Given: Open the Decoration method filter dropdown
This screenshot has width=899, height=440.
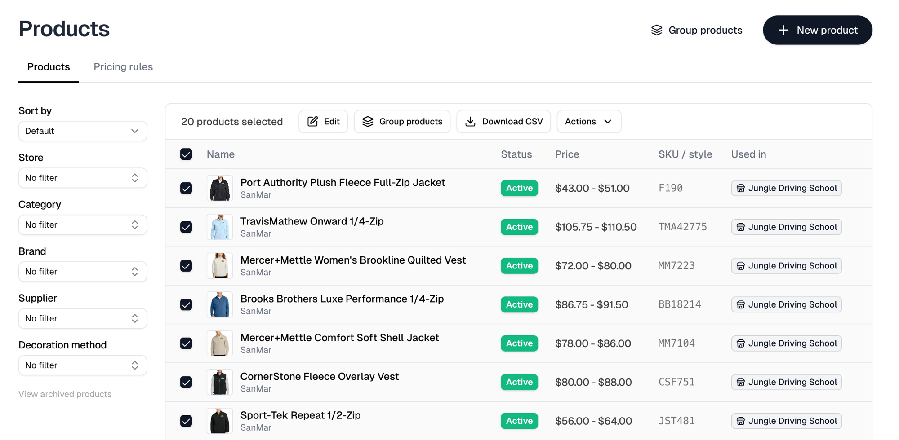Looking at the screenshot, I should pyautogui.click(x=83, y=365).
